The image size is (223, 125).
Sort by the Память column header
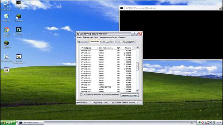click(x=126, y=48)
